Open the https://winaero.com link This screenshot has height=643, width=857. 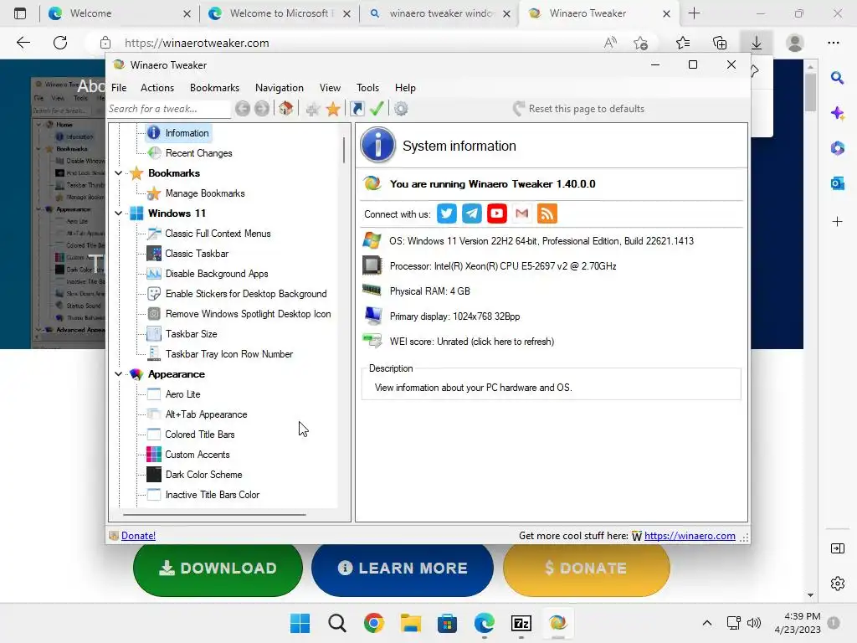click(690, 536)
